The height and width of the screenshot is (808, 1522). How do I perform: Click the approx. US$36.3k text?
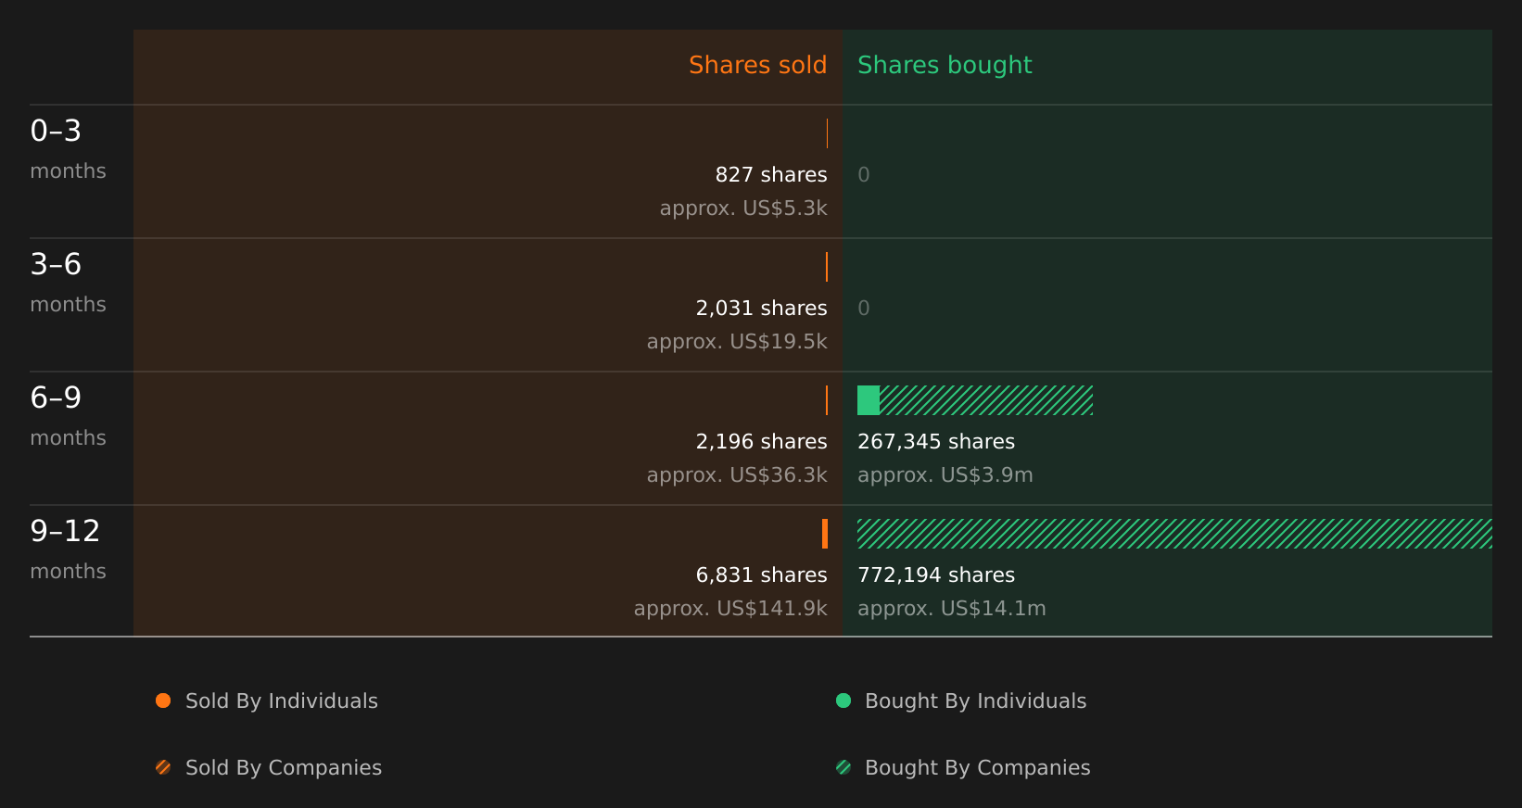737,475
